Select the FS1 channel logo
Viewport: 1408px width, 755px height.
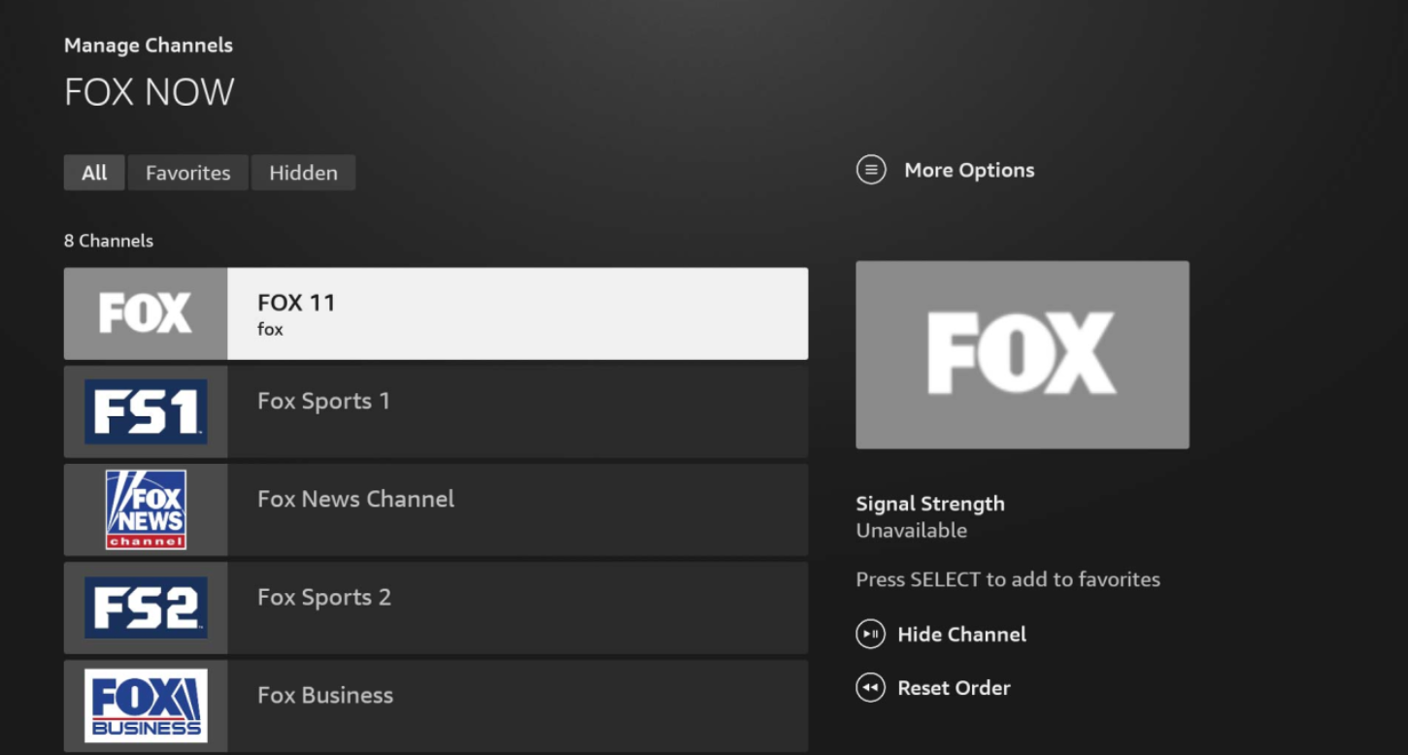(x=146, y=411)
